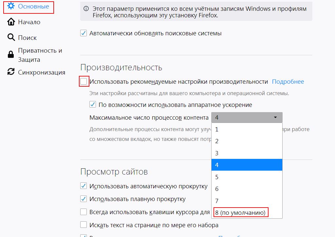Choose 1 in the process count list
Screen dimensions: 335x237
tap(247, 129)
